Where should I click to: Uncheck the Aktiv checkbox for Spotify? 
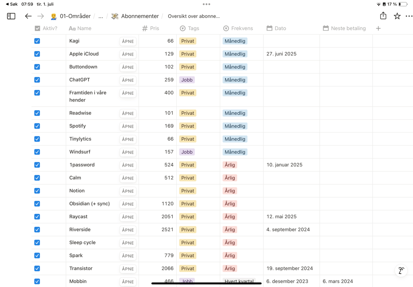point(37,126)
